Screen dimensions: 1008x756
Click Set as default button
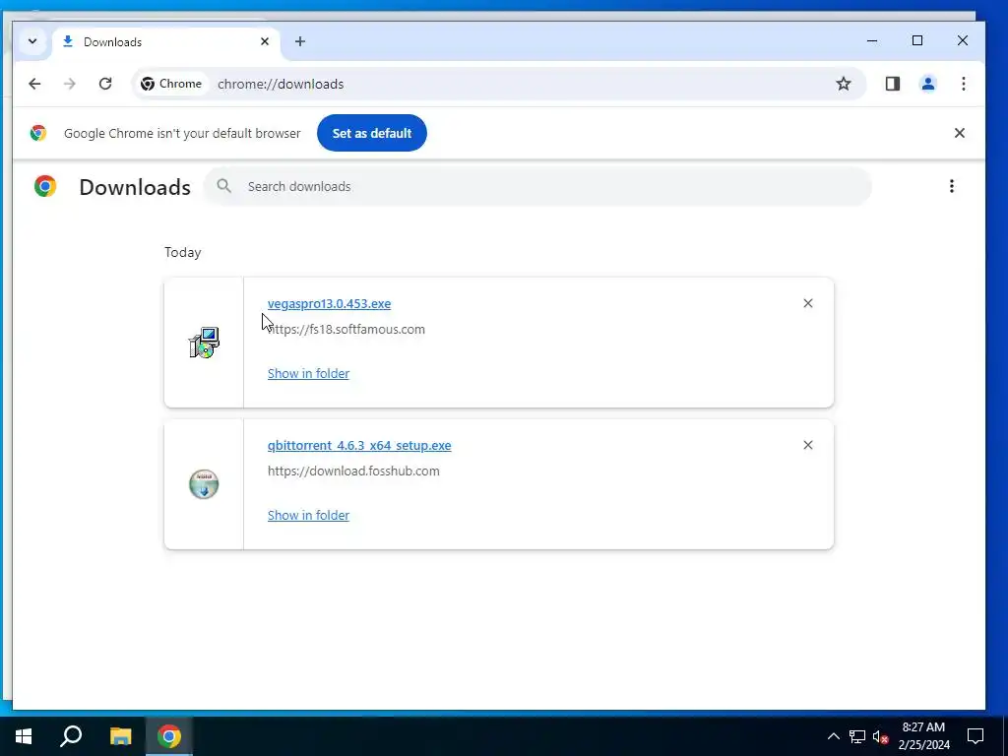371,133
